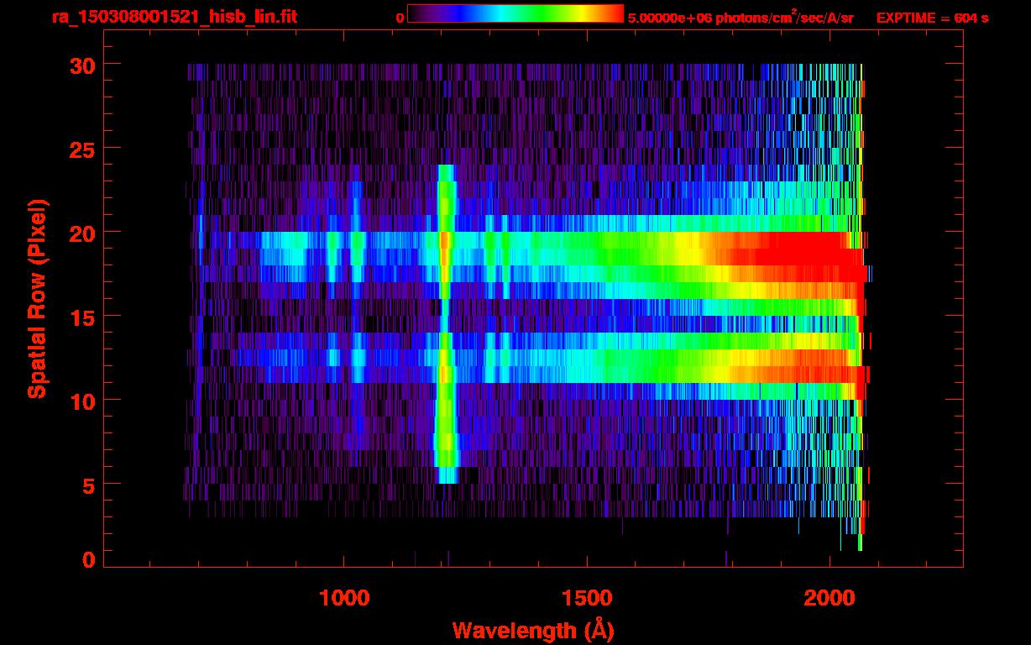Click the Spatial Row (Pixel) axis label
This screenshot has height=645, width=1031.
(x=36, y=299)
